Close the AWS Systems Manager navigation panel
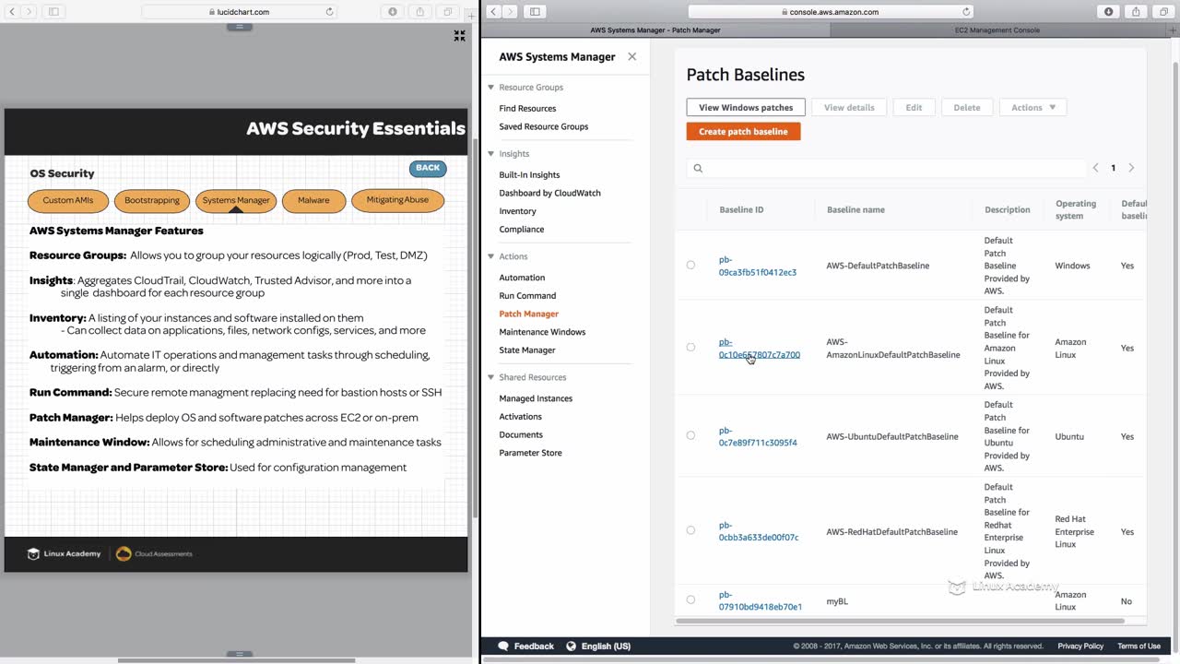1180x664 pixels. [631, 56]
